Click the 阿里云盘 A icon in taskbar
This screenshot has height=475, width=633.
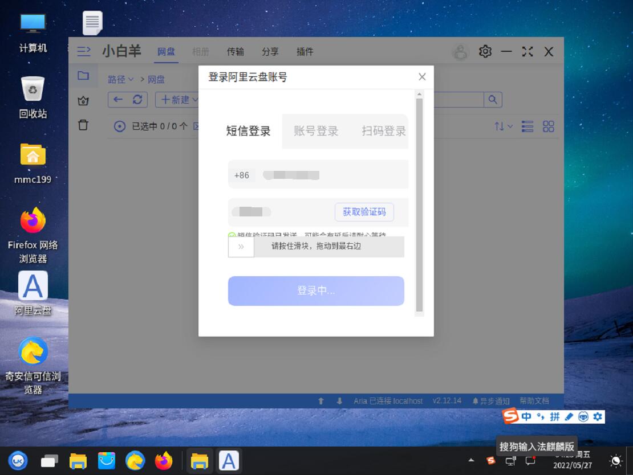(x=229, y=461)
